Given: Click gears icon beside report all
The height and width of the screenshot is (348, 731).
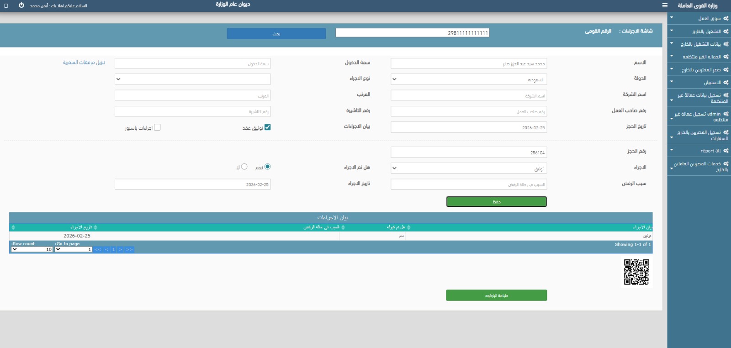Looking at the screenshot, I should (x=726, y=151).
